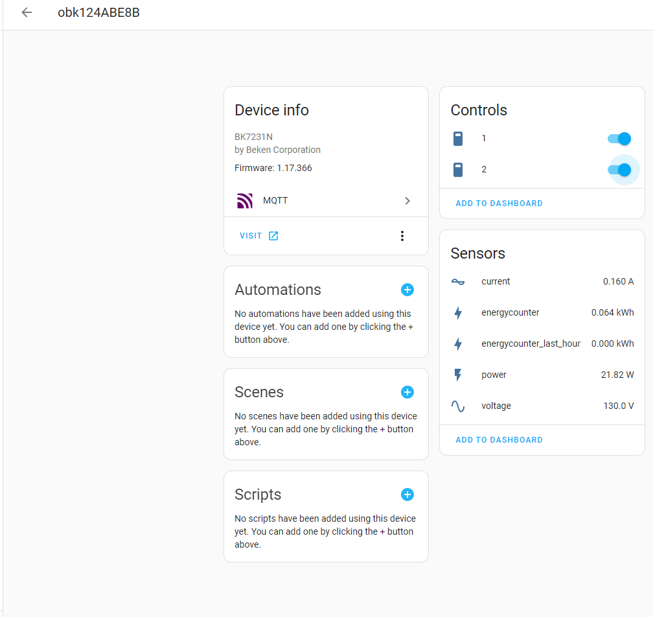Click the switch icon for control 2

[457, 170]
